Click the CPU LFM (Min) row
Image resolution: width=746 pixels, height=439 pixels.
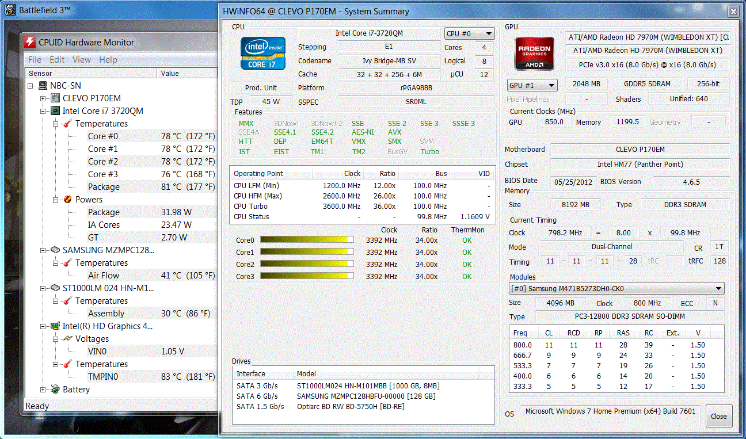tap(362, 185)
